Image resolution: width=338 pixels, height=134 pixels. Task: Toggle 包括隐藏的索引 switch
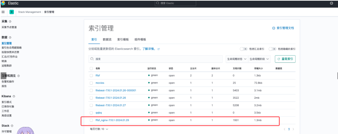point(272,49)
